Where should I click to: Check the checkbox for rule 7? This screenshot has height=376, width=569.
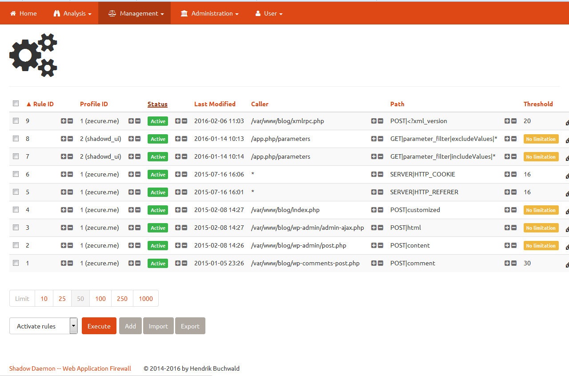[x=16, y=156]
